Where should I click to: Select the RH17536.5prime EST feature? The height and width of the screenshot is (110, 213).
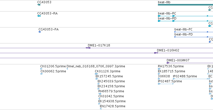pyautogui.click(x=159, y=69)
